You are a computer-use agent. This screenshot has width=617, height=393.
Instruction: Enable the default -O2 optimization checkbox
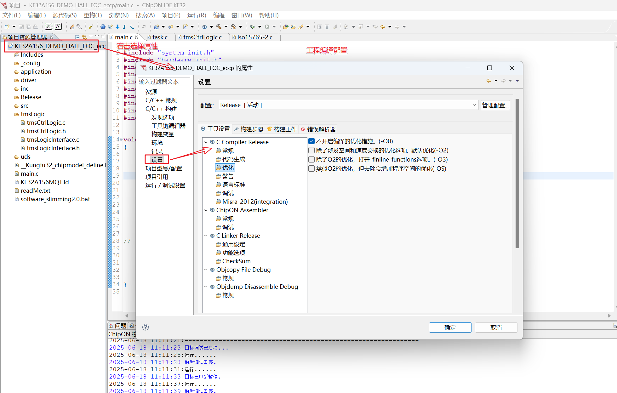tap(311, 150)
